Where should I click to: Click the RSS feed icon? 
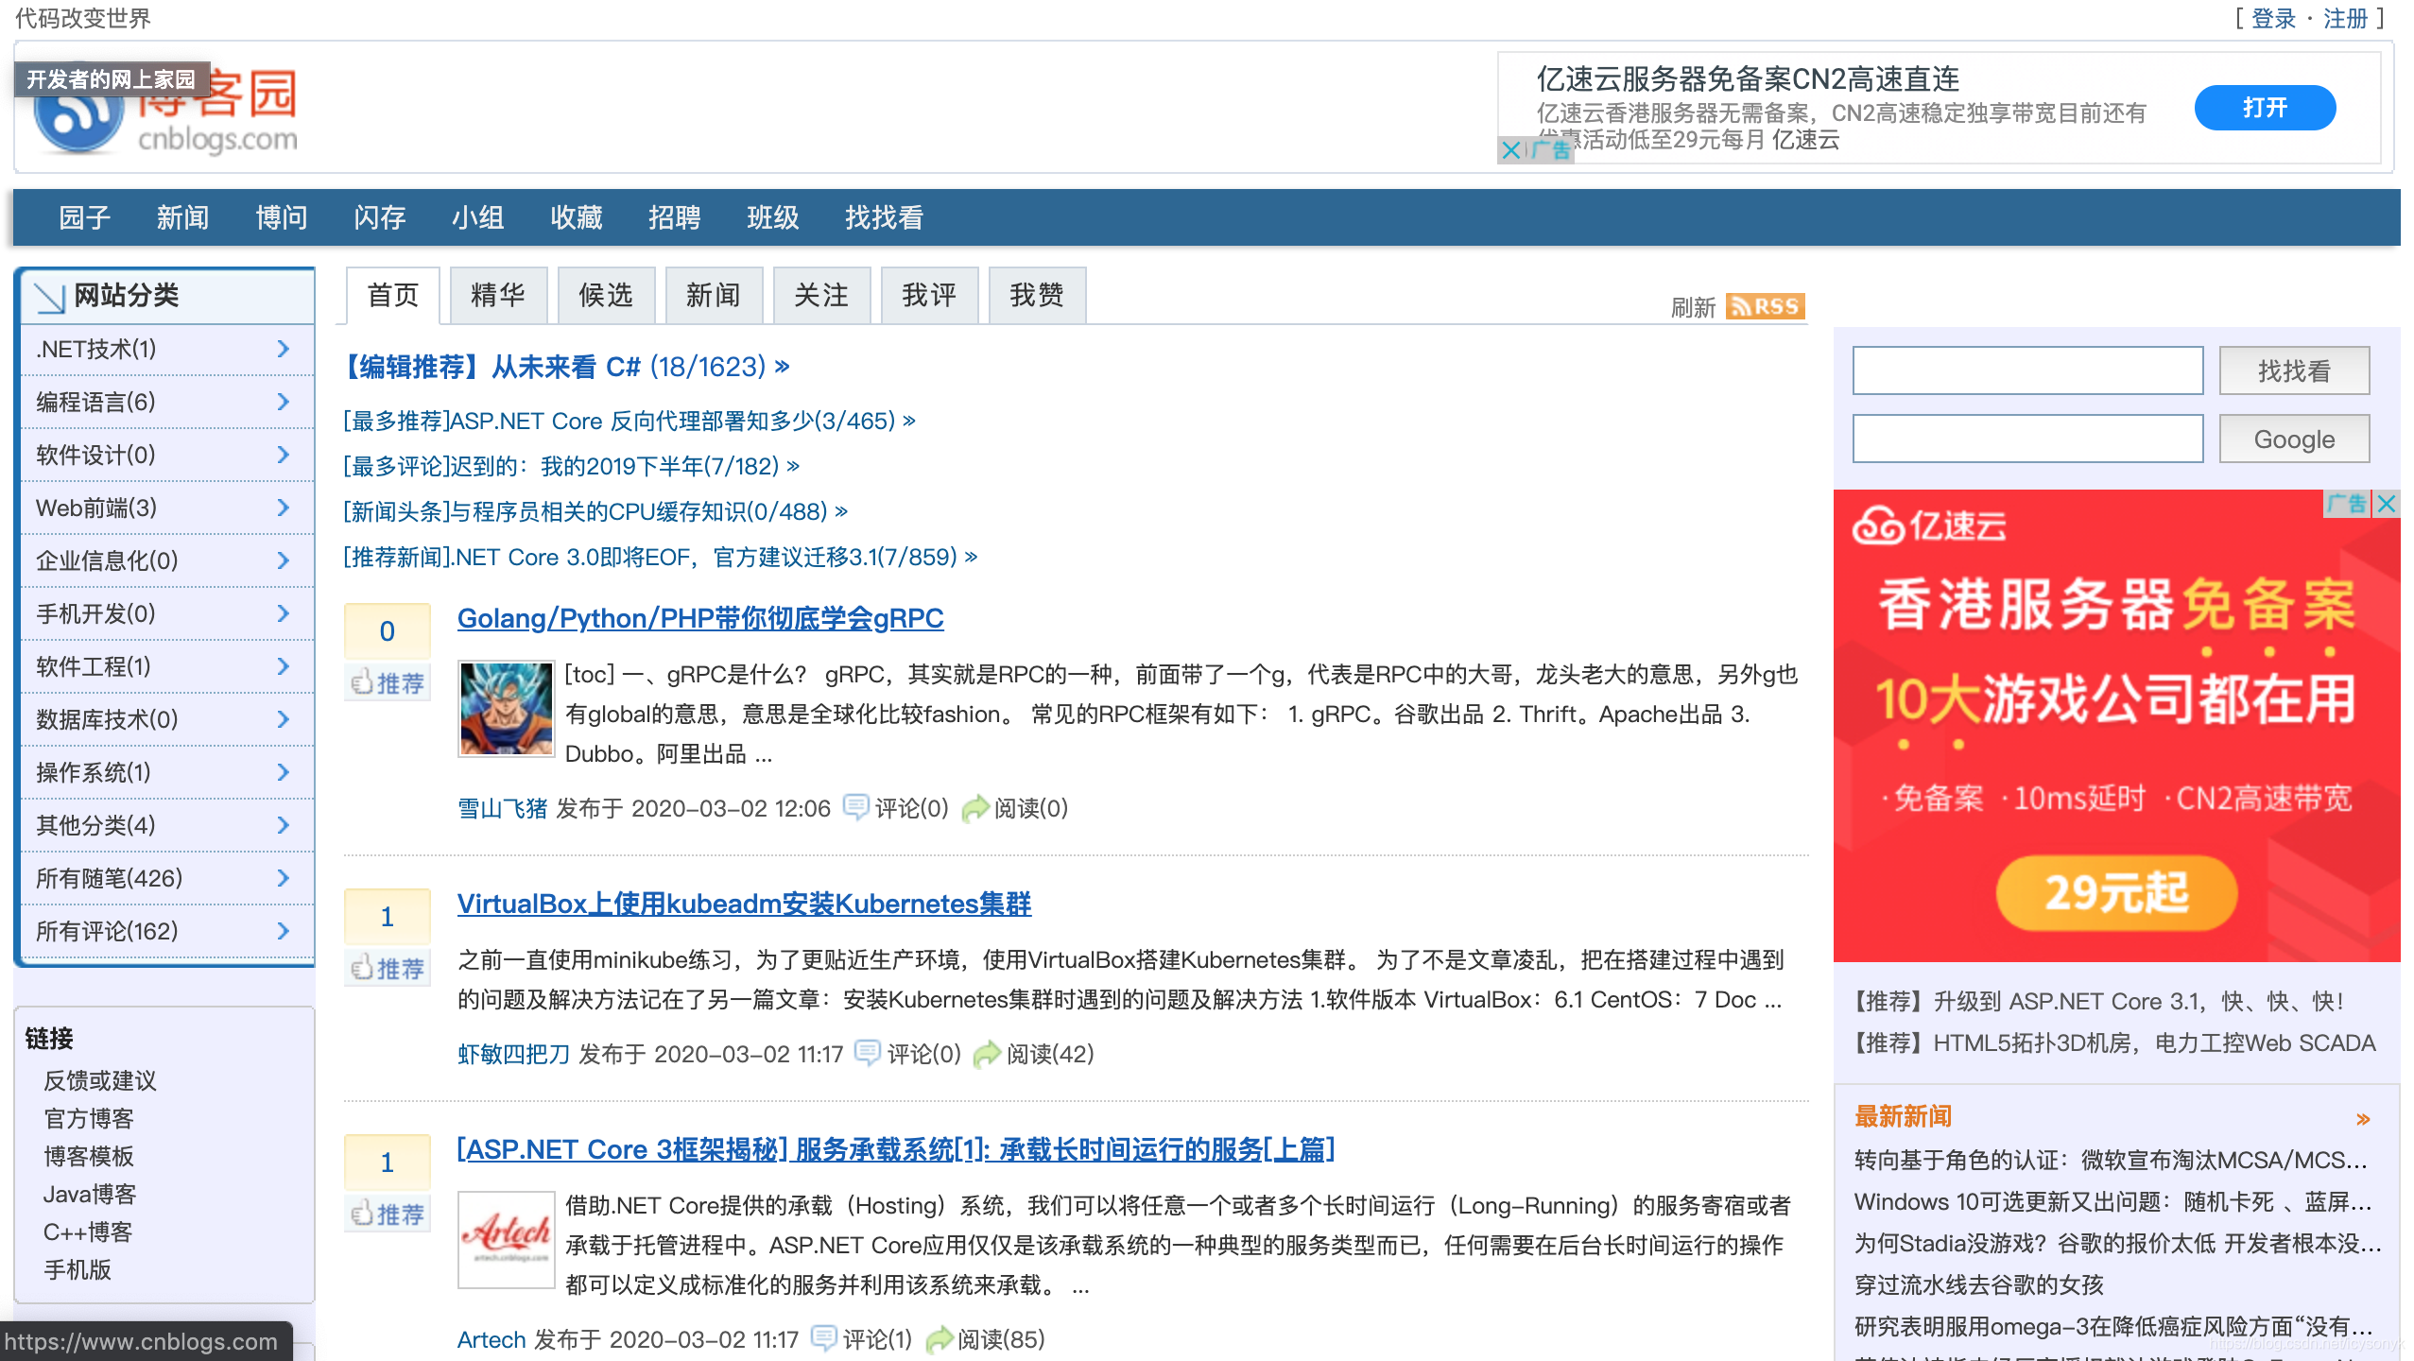click(x=1764, y=306)
